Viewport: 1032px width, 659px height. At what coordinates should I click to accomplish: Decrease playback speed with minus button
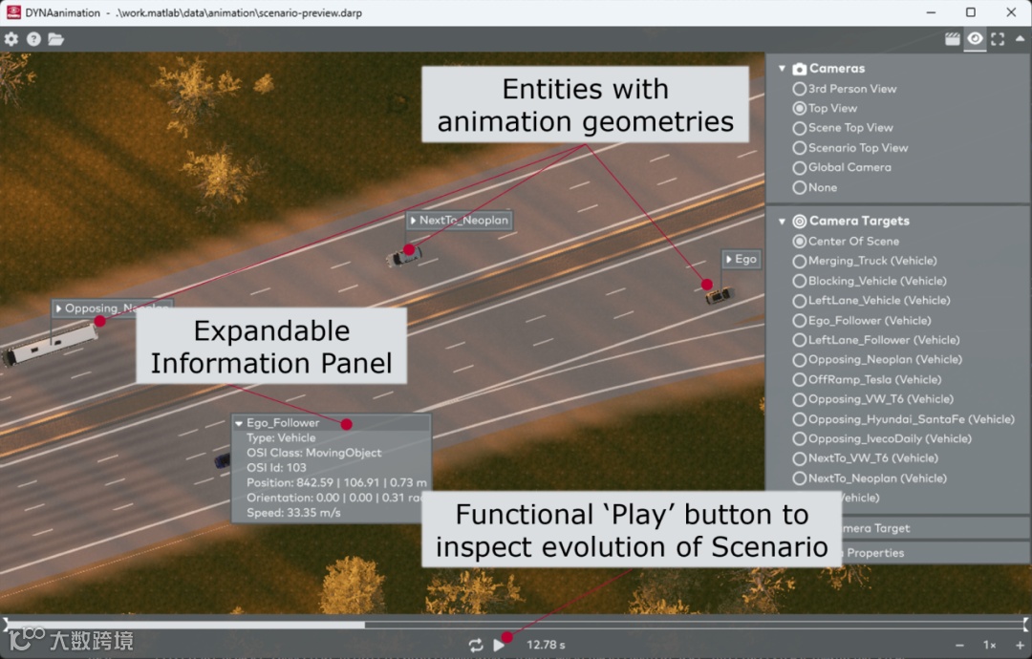tap(959, 646)
